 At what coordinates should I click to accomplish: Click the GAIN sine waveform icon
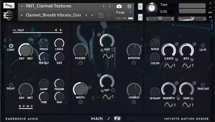click(187, 105)
